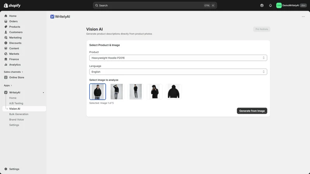Open Shopify Settings at sidebar bottom
310x174 pixels.
(14, 169)
